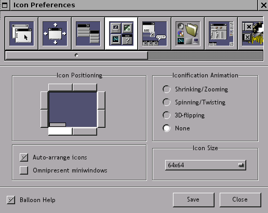
Task: Click the panel icons scrollbar handle
Action: [76, 56]
